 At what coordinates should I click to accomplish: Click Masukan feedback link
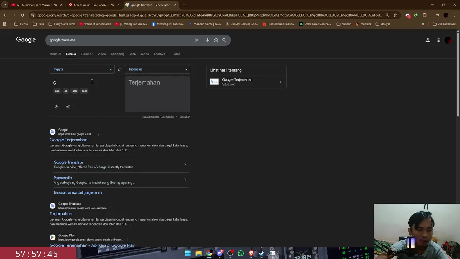coord(185,117)
